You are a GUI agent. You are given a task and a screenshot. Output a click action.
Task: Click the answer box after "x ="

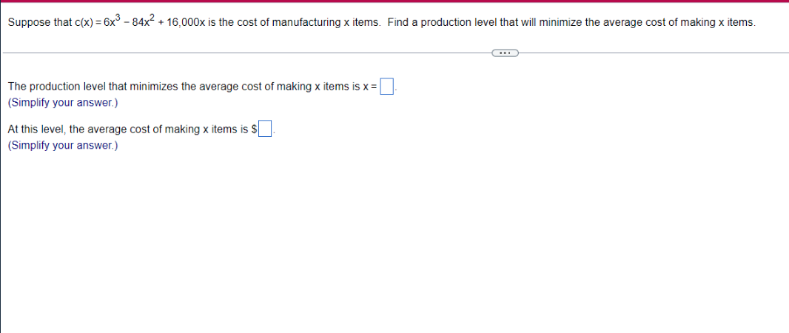386,87
